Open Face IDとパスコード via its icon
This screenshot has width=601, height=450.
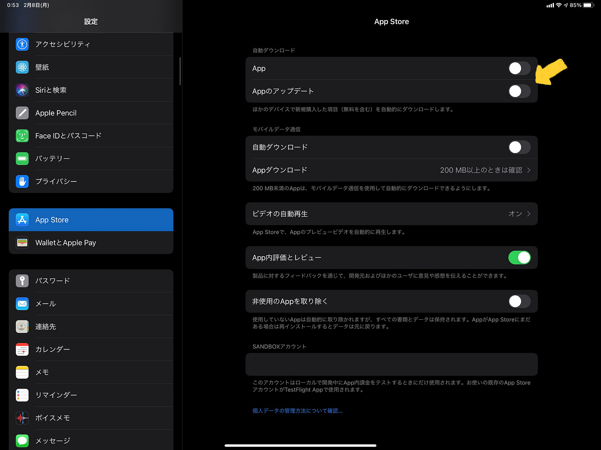[22, 135]
